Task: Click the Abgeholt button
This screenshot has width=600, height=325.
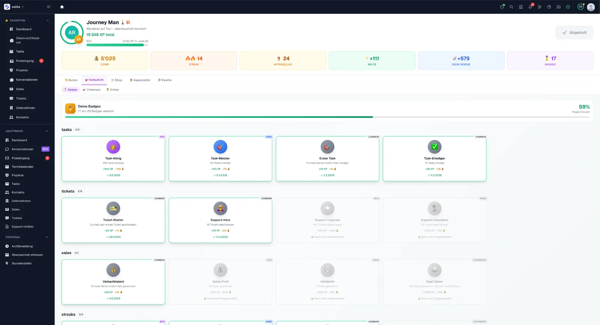Action: pyautogui.click(x=574, y=33)
